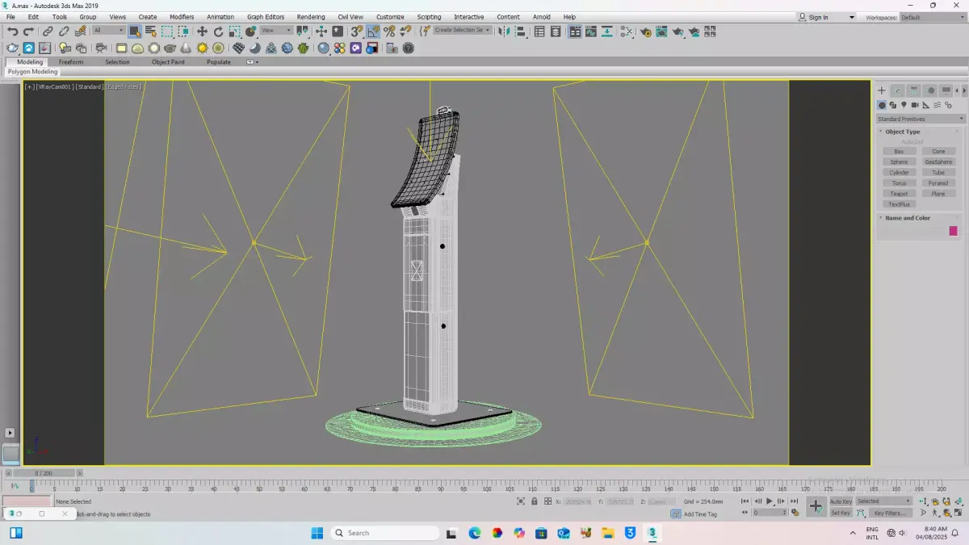Click the sun light icon in ribbon
Screen dimensions: 969x545
202,48
